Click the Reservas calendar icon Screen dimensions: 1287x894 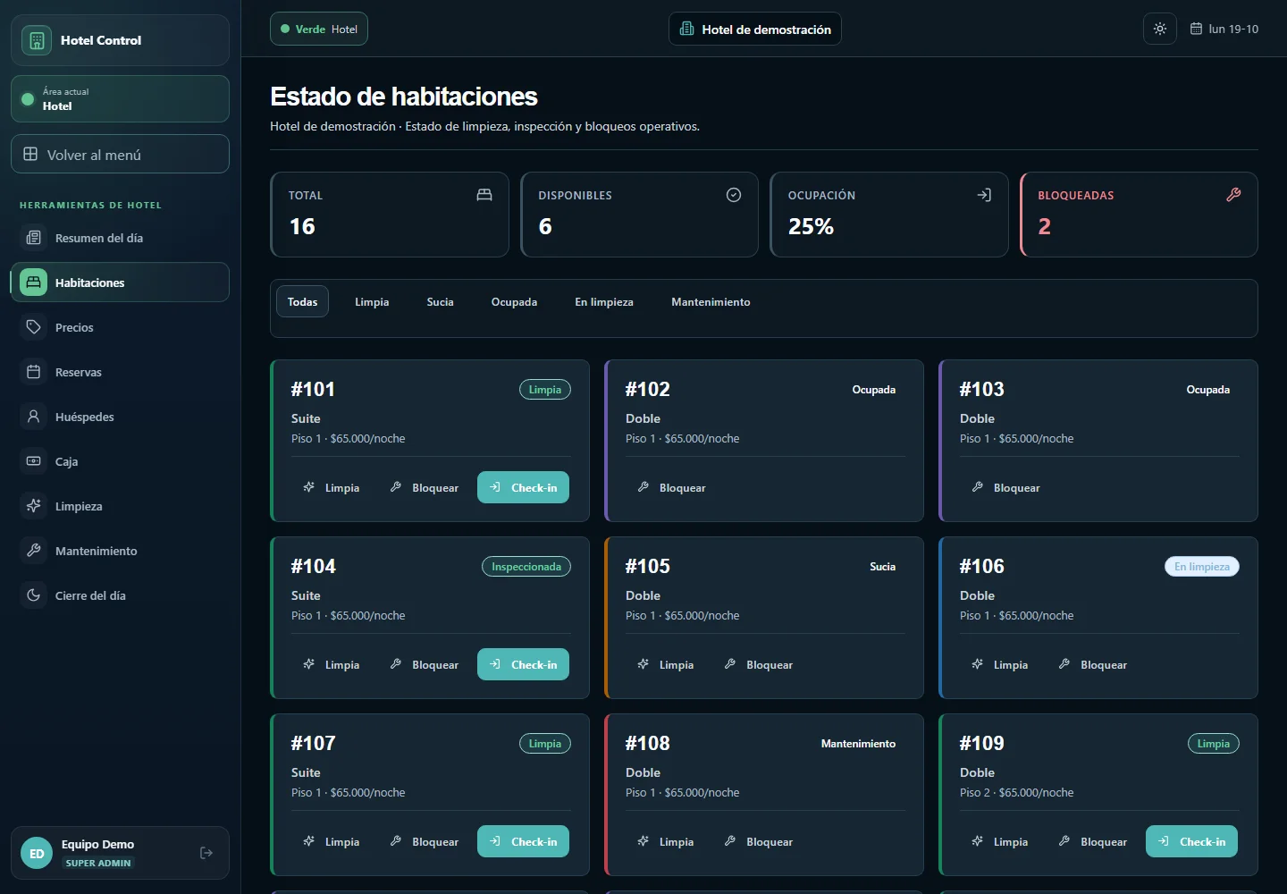(x=34, y=372)
